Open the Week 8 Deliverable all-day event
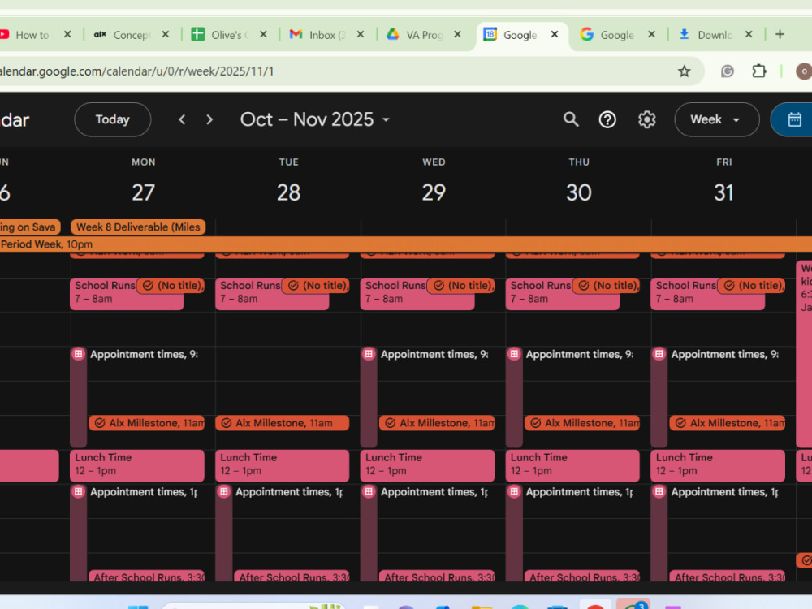812x609 pixels. pyautogui.click(x=138, y=227)
